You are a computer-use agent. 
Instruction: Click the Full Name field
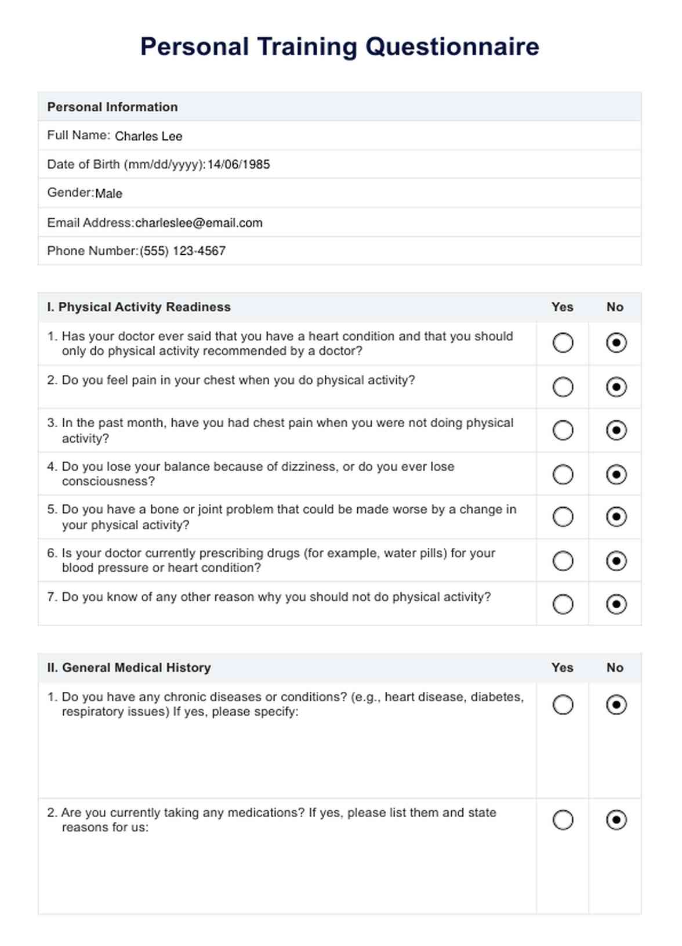pos(148,136)
